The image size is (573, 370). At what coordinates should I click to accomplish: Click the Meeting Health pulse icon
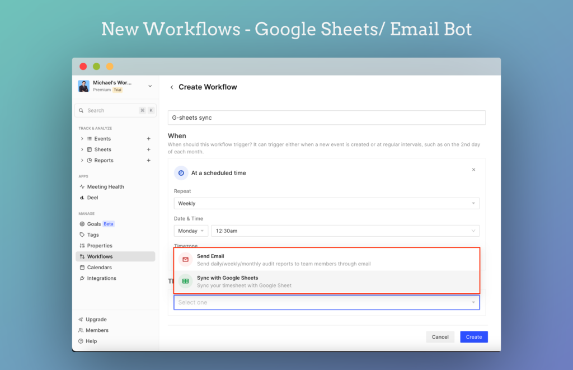click(x=82, y=186)
